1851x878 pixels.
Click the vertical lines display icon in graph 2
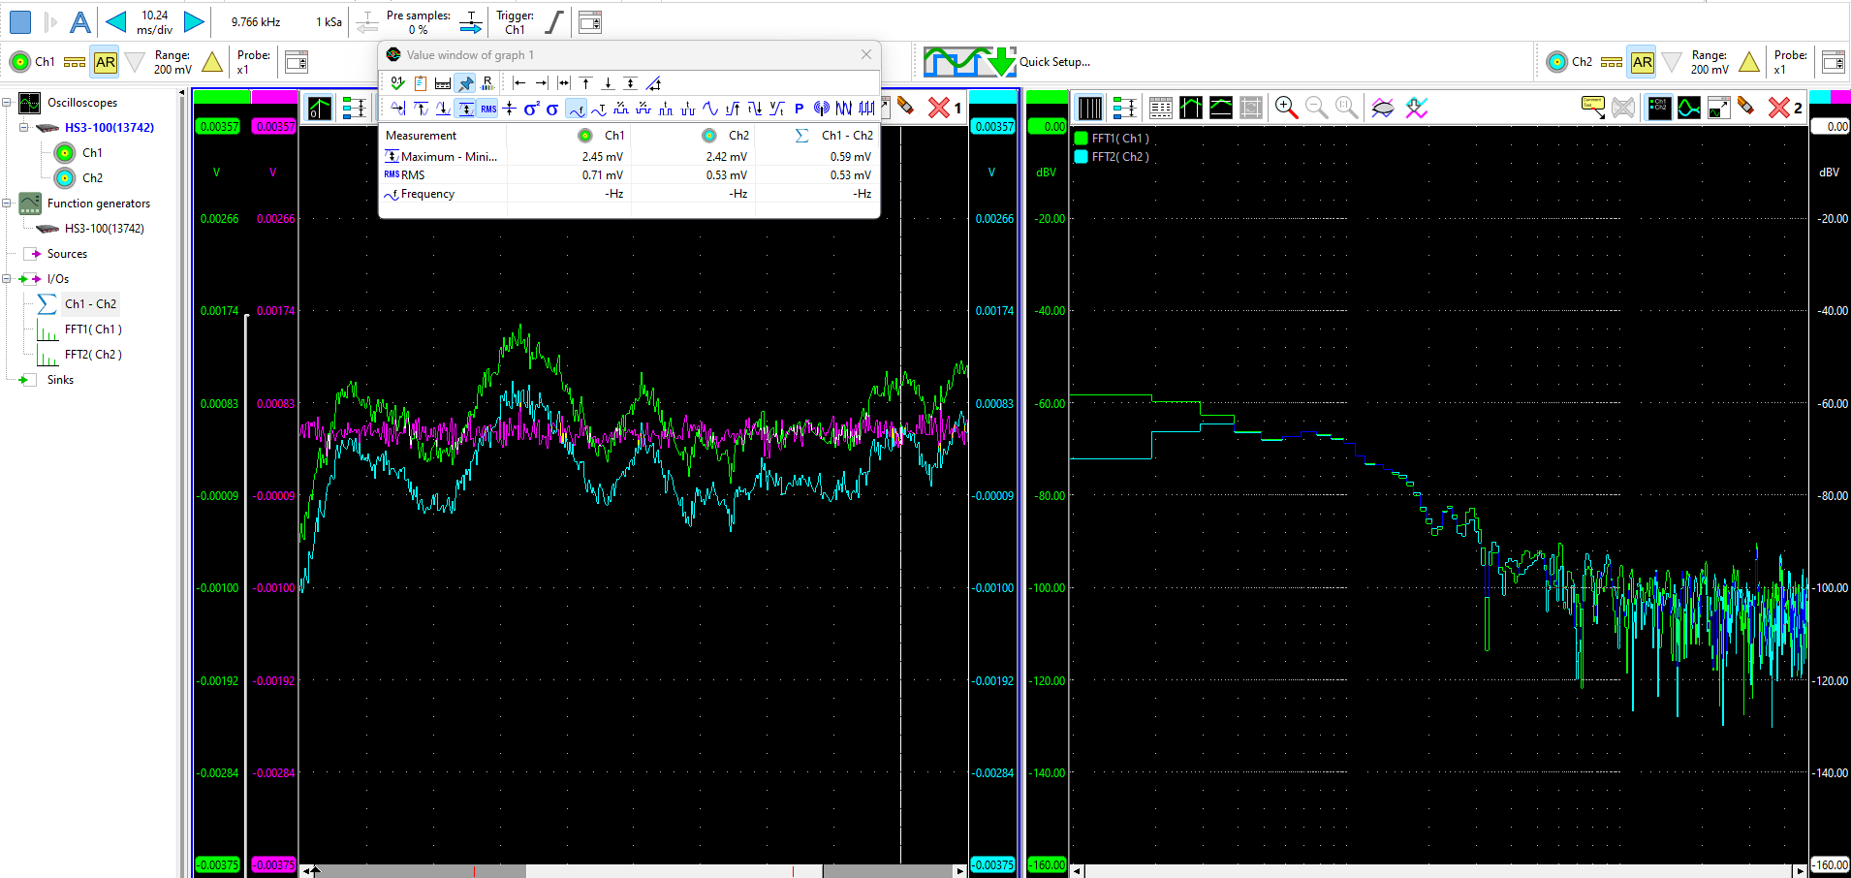coord(1089,108)
